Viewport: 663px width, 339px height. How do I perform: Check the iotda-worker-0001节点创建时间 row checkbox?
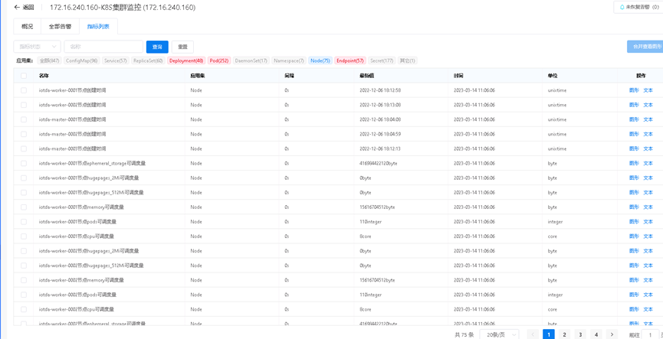24,90
